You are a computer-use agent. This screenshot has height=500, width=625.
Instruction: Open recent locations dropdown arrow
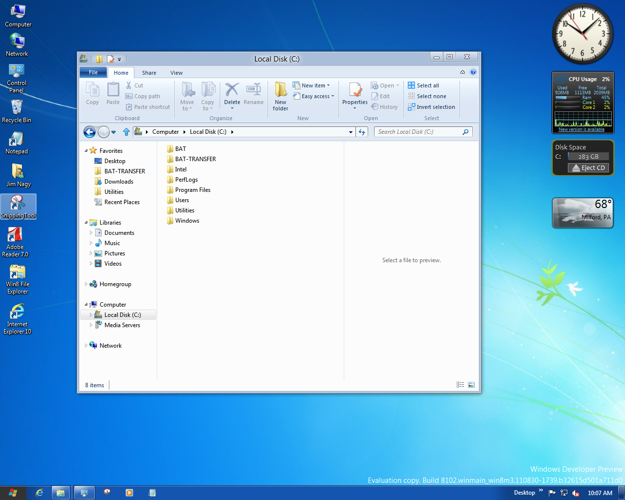click(x=113, y=132)
